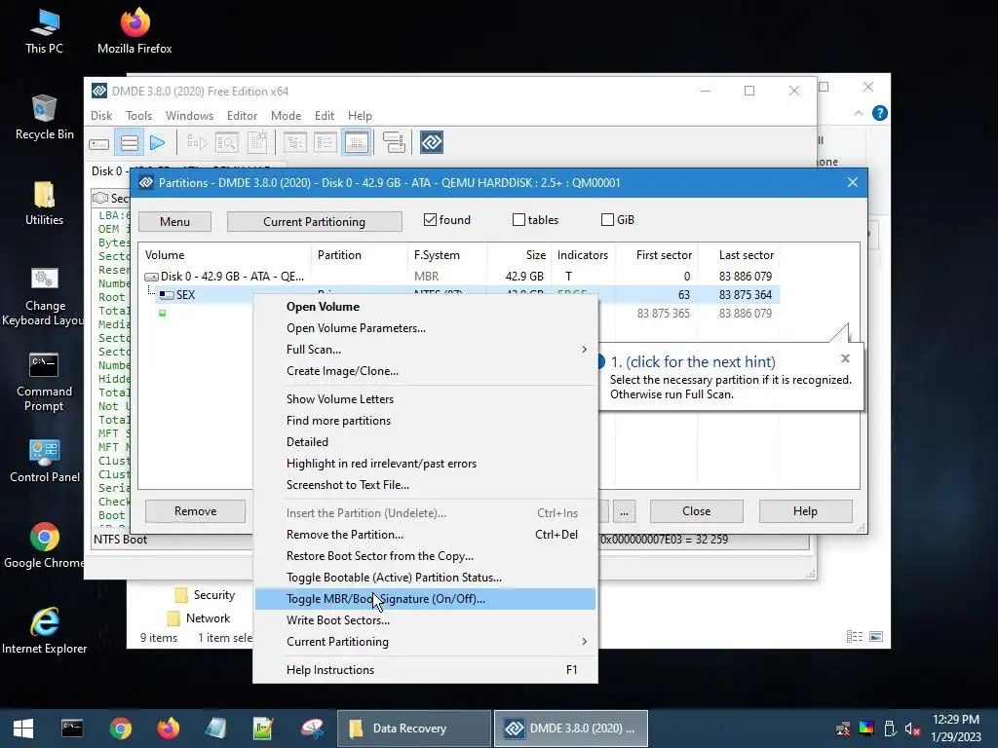
Task: Click the DMDE logo icon in toolbar
Action: [x=432, y=142]
